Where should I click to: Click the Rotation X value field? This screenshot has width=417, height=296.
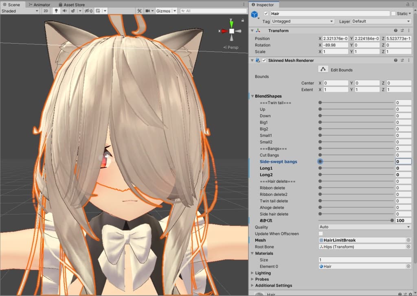tap(336, 45)
